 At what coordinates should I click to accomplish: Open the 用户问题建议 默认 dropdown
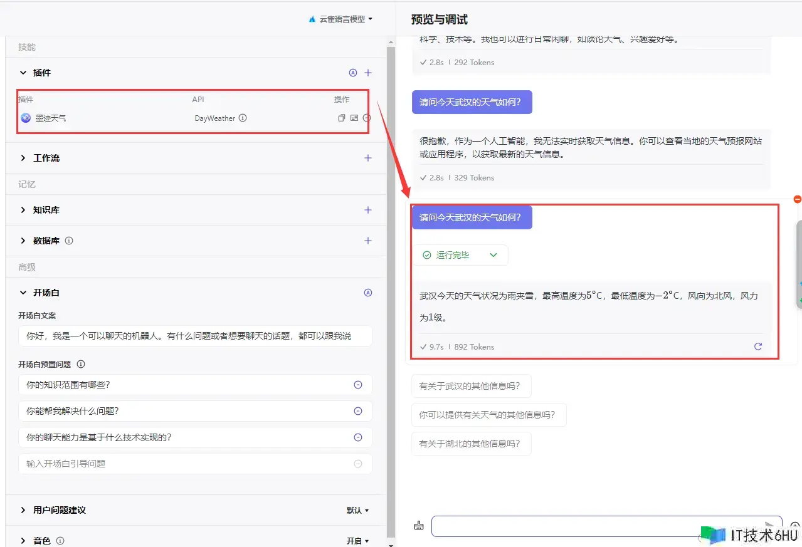coord(357,510)
